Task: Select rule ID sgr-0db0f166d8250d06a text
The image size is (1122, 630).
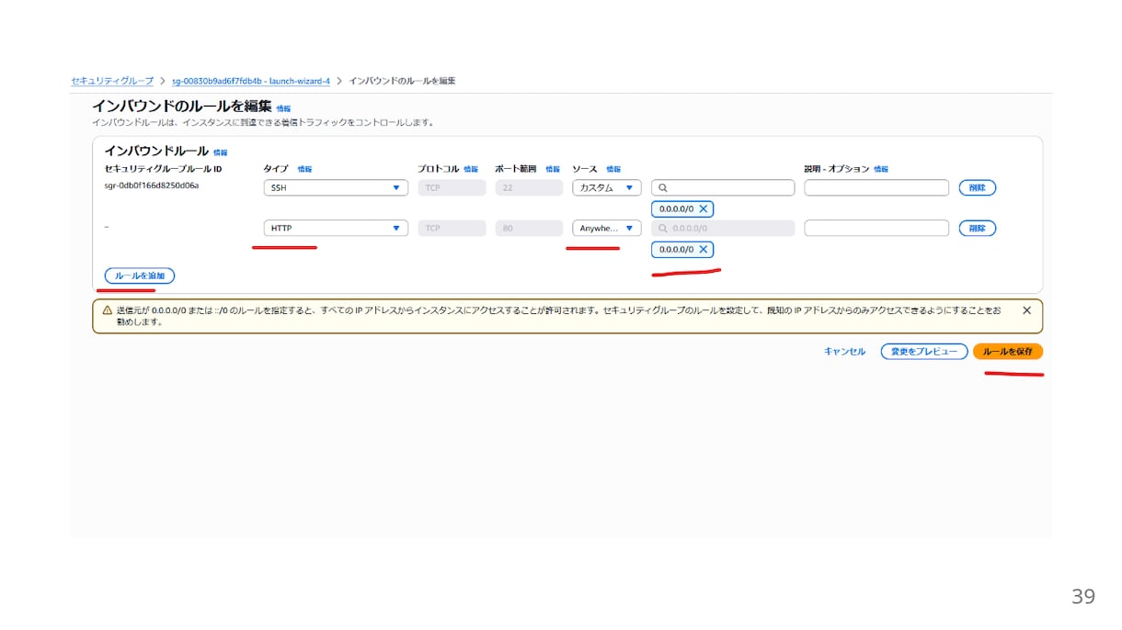Action: click(152, 186)
